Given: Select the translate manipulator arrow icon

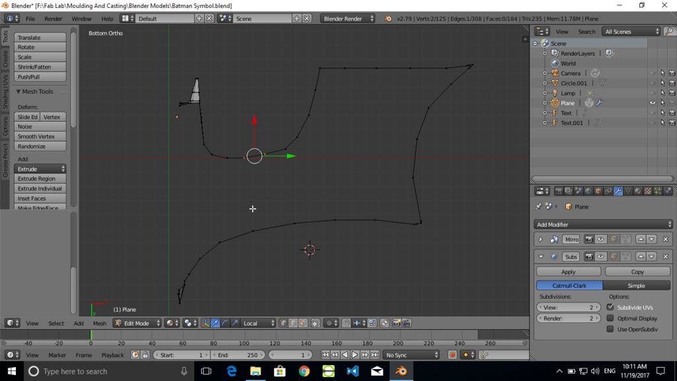Looking at the screenshot, I should (x=215, y=323).
